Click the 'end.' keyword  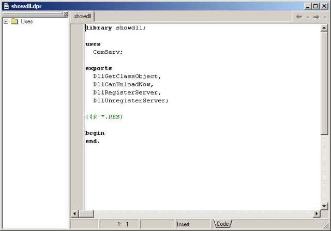(93, 141)
